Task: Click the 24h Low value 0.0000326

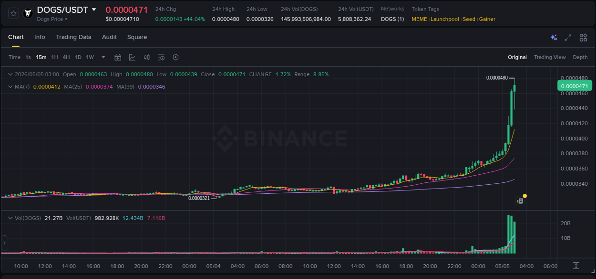Action: point(260,19)
